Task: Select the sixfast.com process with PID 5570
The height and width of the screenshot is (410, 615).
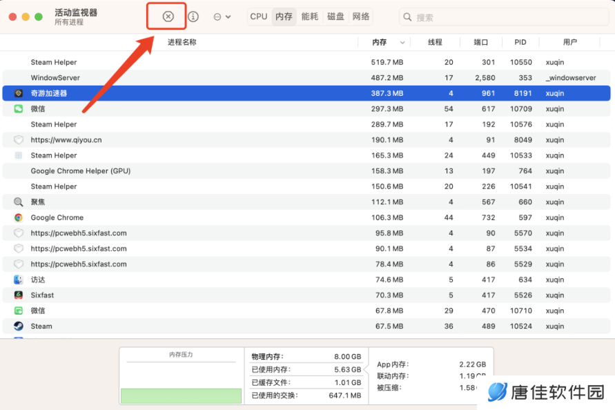Action: coord(79,233)
